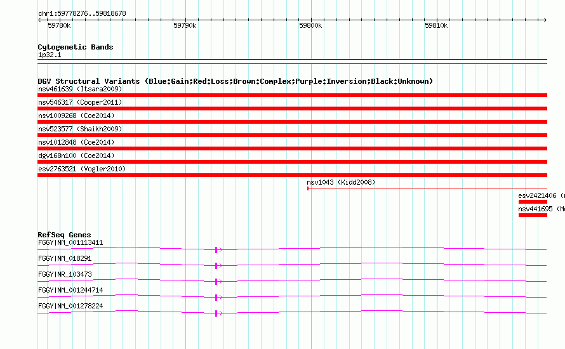
Task: Open the FGGY|NM_018291 transcript label
Action: click(65, 259)
